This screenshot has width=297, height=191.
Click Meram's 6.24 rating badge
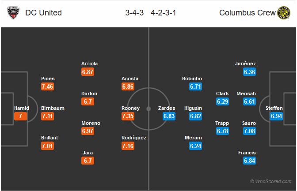tap(195, 146)
